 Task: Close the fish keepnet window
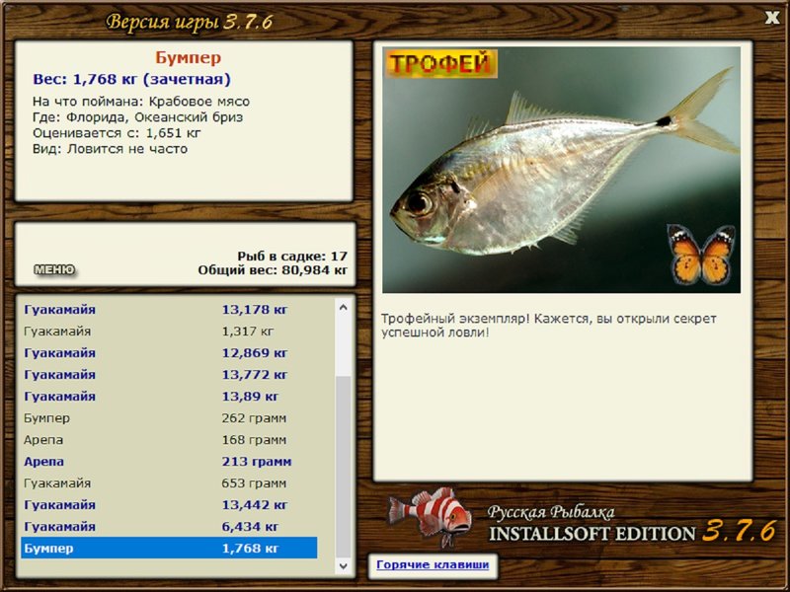tap(772, 18)
